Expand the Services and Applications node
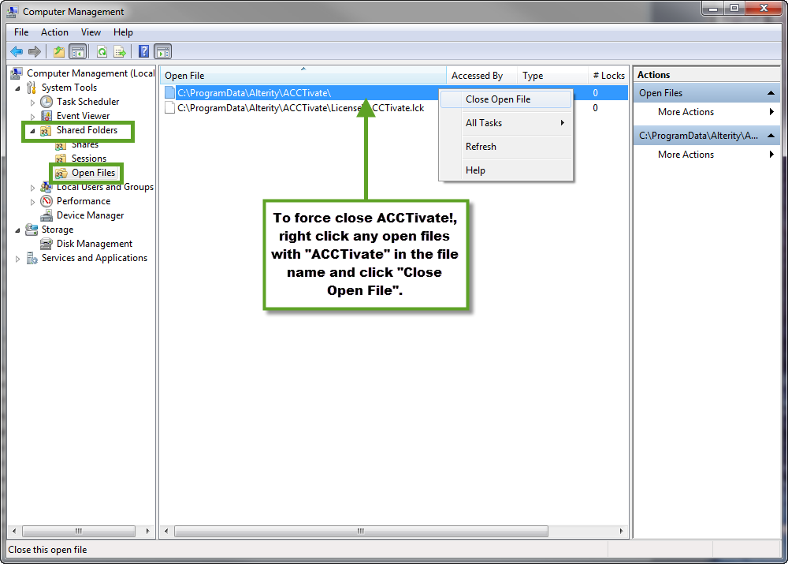The width and height of the screenshot is (788, 564). (17, 259)
